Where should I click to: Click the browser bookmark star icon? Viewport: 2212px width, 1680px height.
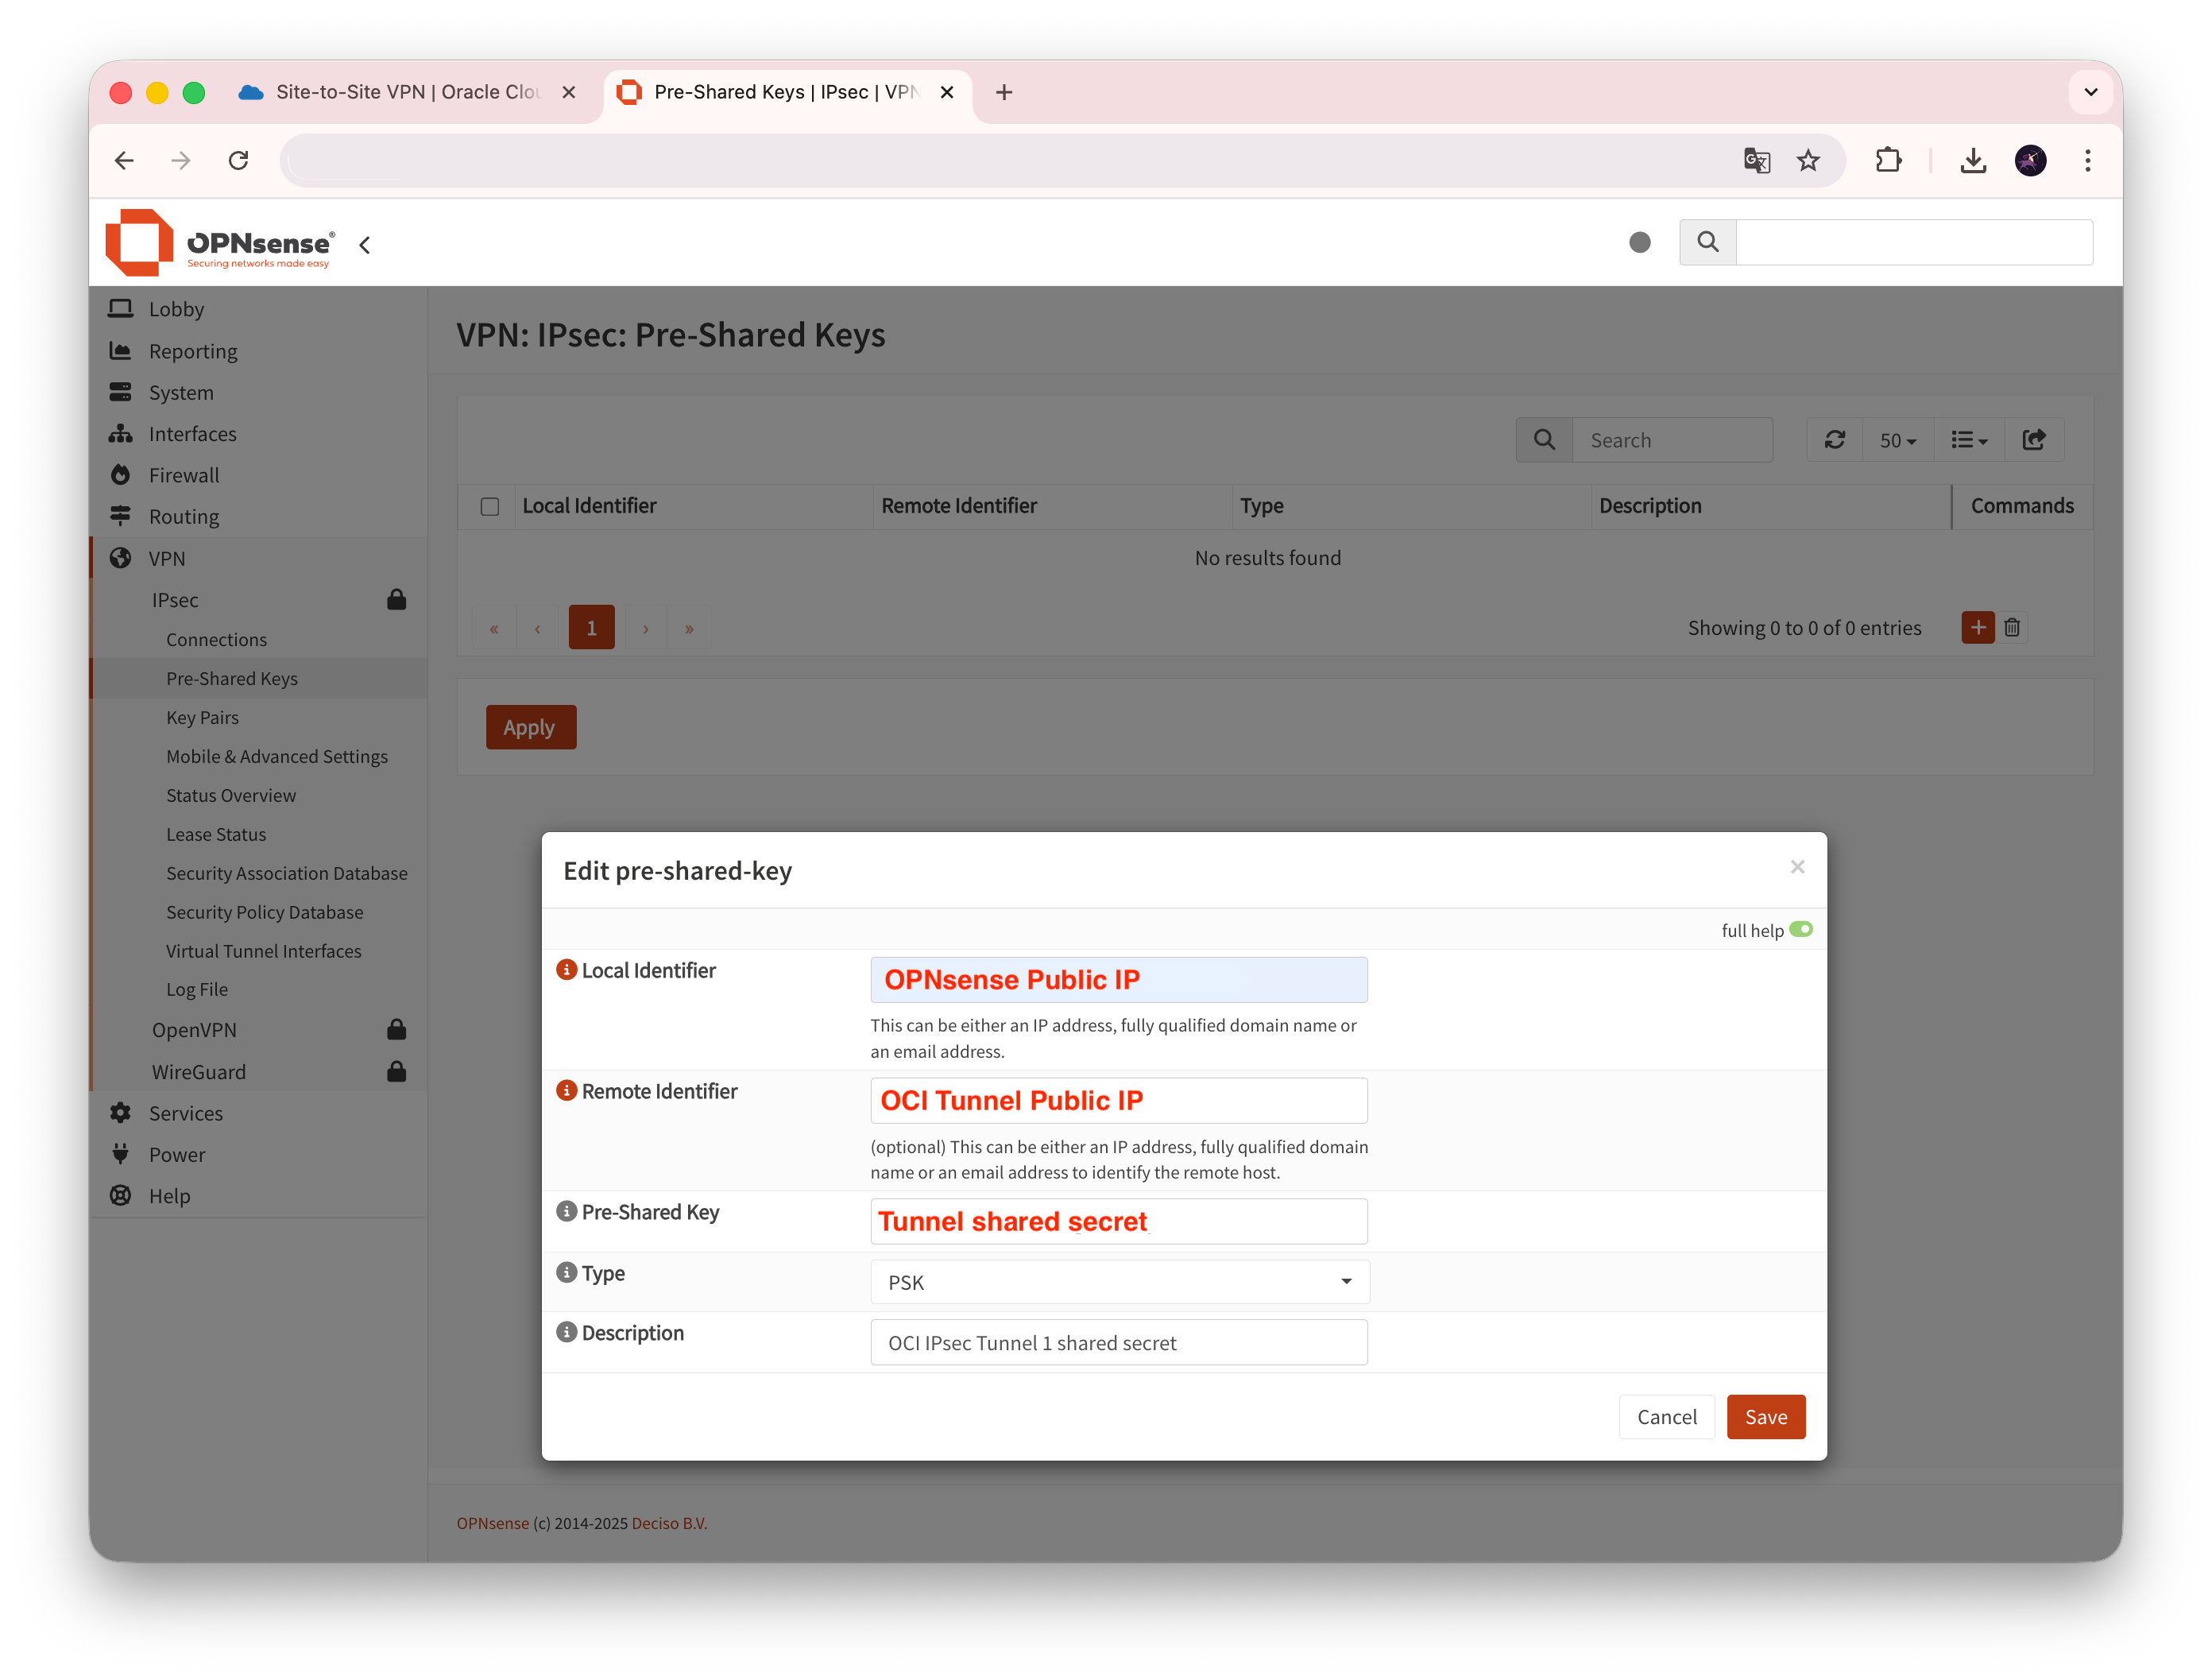(1808, 161)
